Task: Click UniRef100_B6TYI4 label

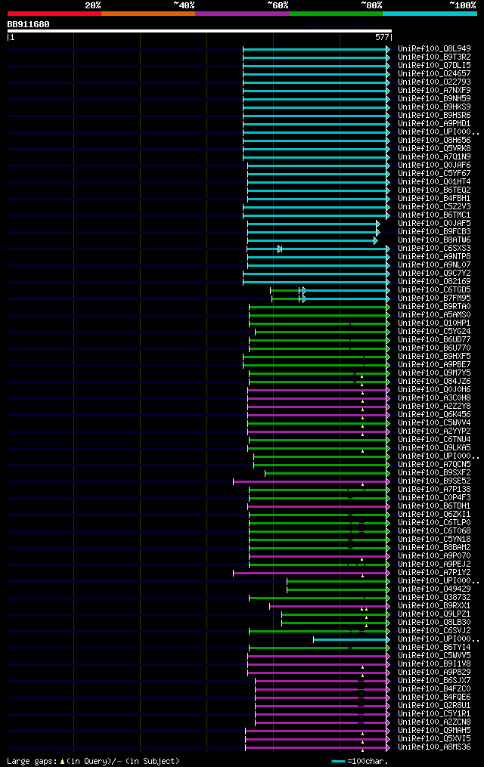Action: point(434,648)
